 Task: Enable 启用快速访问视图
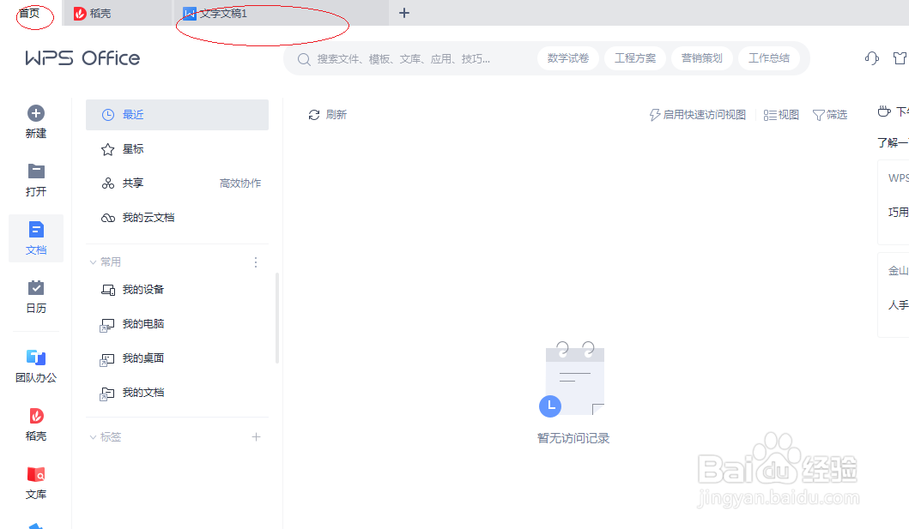697,115
